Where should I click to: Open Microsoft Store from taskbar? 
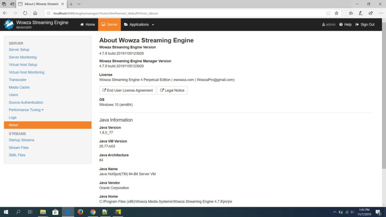55,212
